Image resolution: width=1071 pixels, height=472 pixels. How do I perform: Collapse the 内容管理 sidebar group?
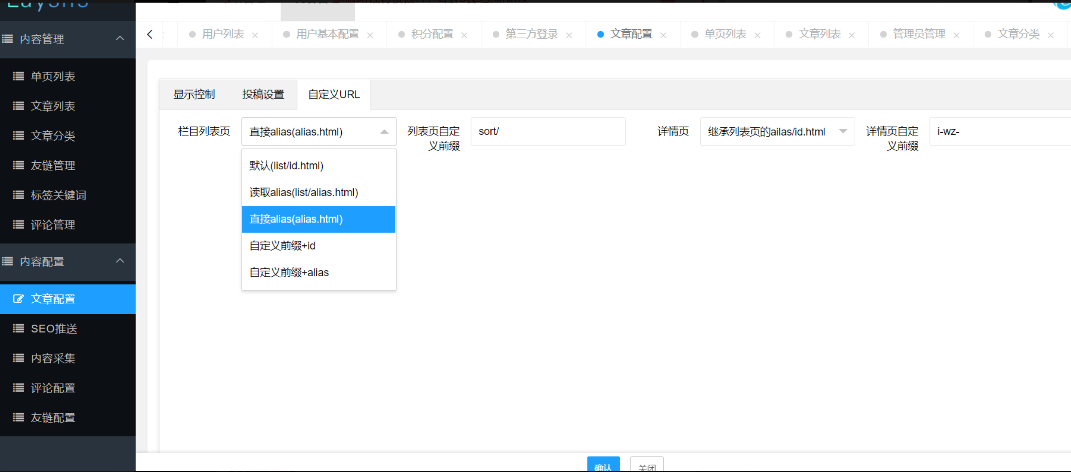click(x=68, y=39)
